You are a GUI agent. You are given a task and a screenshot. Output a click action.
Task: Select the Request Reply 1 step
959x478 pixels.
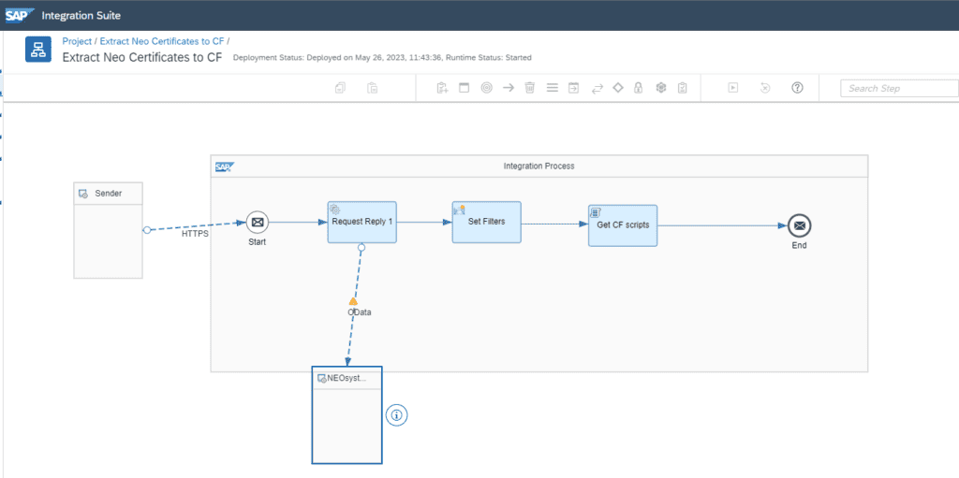click(x=362, y=222)
